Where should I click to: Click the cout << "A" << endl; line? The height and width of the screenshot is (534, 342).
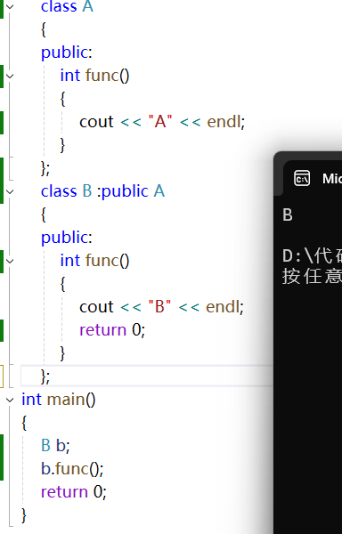[162, 122]
